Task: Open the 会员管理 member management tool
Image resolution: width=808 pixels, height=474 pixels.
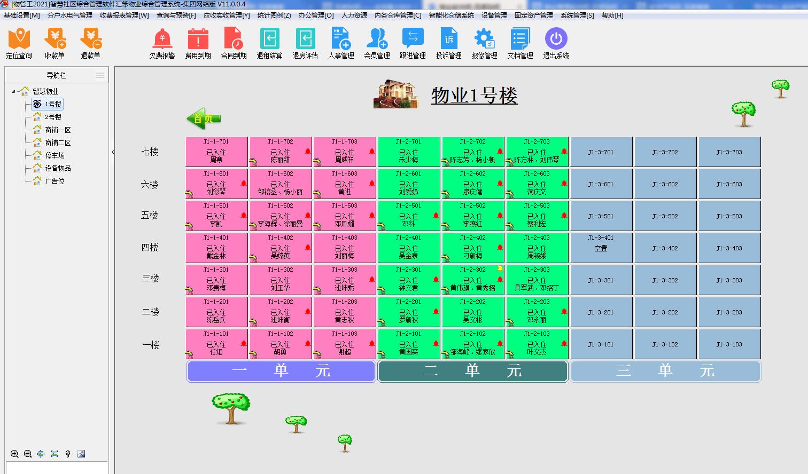Action: click(x=377, y=43)
